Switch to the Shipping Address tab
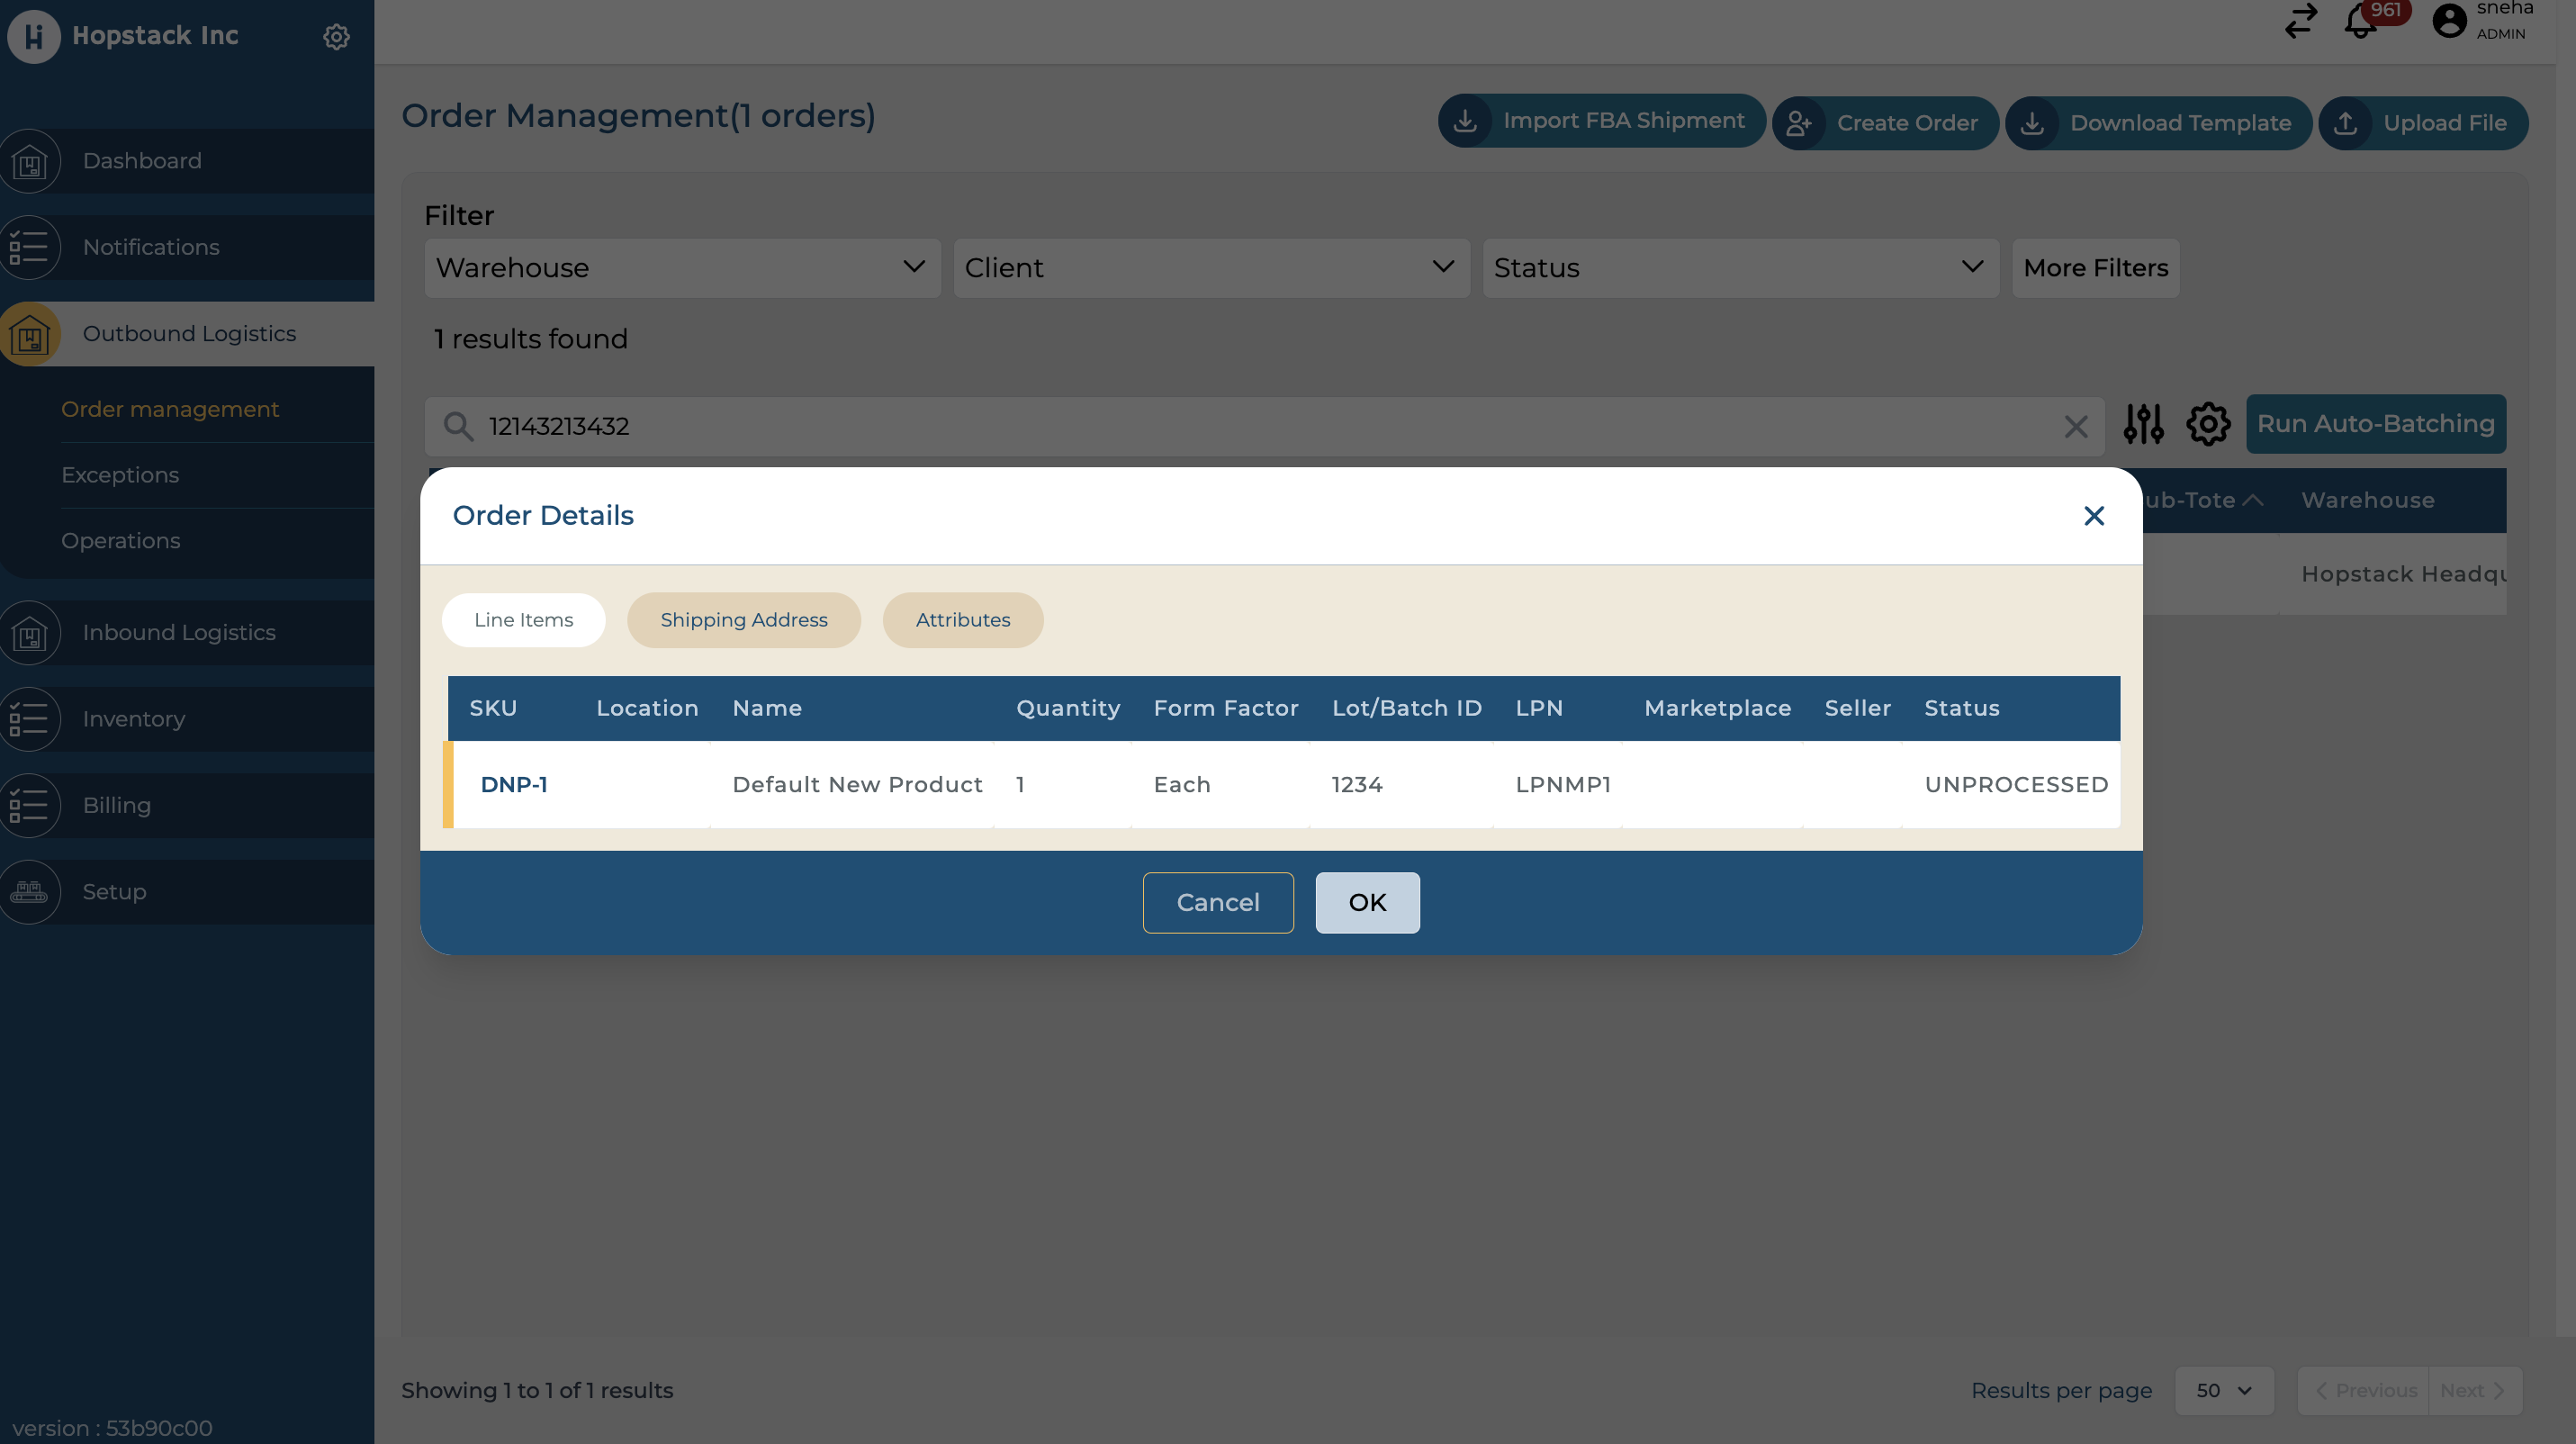Viewport: 2576px width, 1444px height. tap(744, 619)
